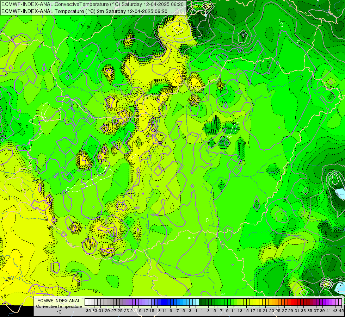Click the -9 value on the legend scale
Viewport: 345px width, 317px height.
click(170, 311)
